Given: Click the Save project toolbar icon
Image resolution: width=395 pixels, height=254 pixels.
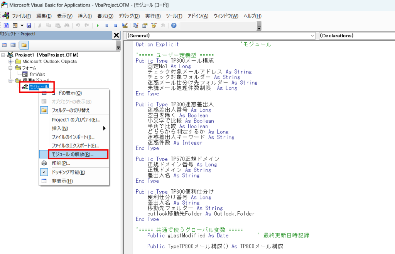Looking at the screenshot, I should coord(29,25).
